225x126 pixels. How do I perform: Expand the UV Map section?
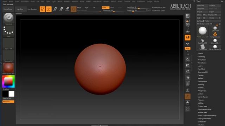pos(200,103)
